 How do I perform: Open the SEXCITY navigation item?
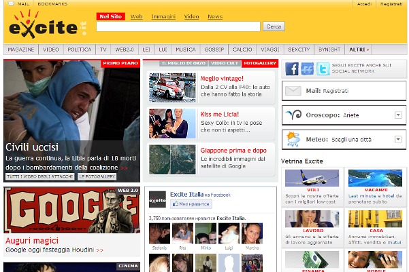tap(299, 50)
